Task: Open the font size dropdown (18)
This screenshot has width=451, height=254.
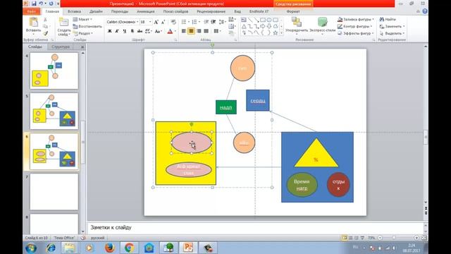Action: [x=150, y=22]
